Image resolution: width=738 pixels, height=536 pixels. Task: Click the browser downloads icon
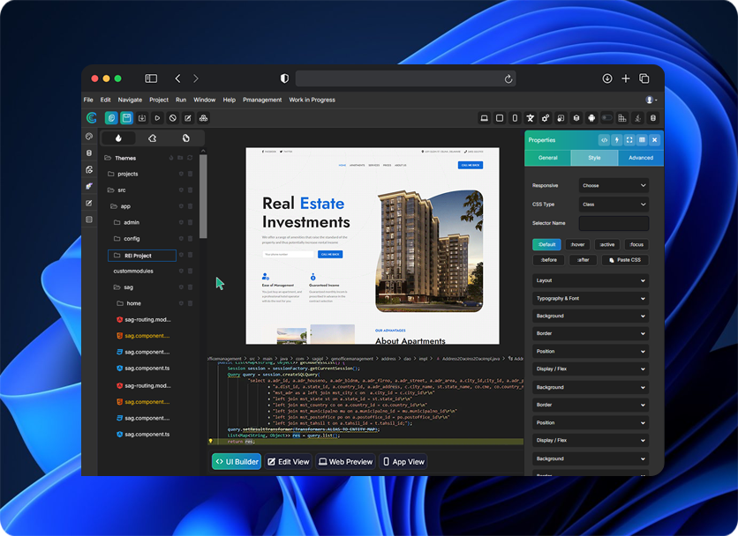coord(607,78)
